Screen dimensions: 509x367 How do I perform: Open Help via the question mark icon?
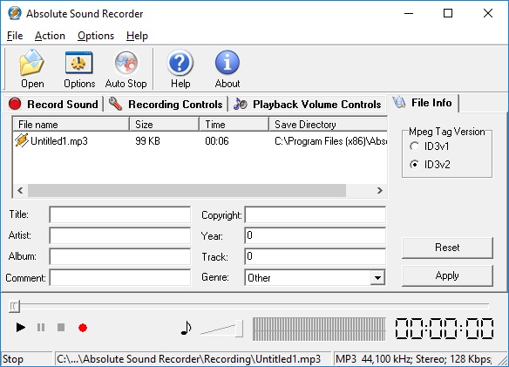click(180, 63)
